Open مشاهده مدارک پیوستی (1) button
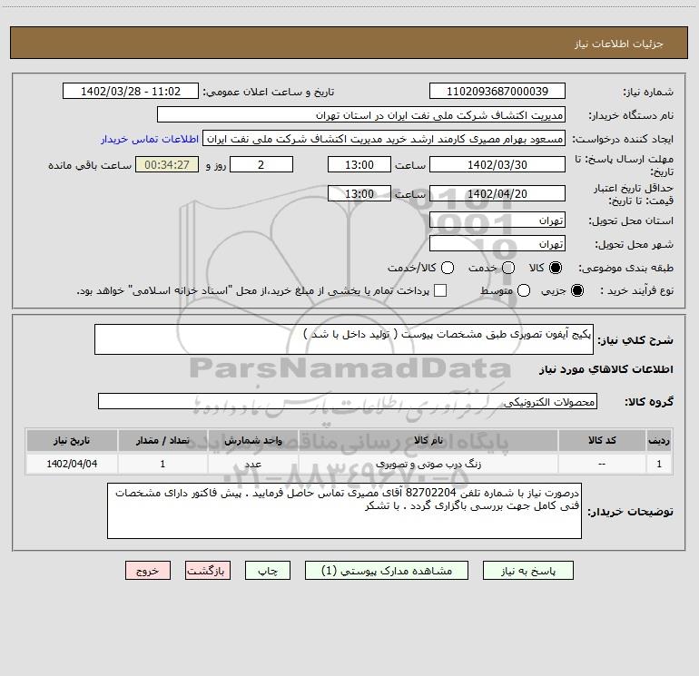Image resolution: width=699 pixels, height=676 pixels. click(x=387, y=571)
